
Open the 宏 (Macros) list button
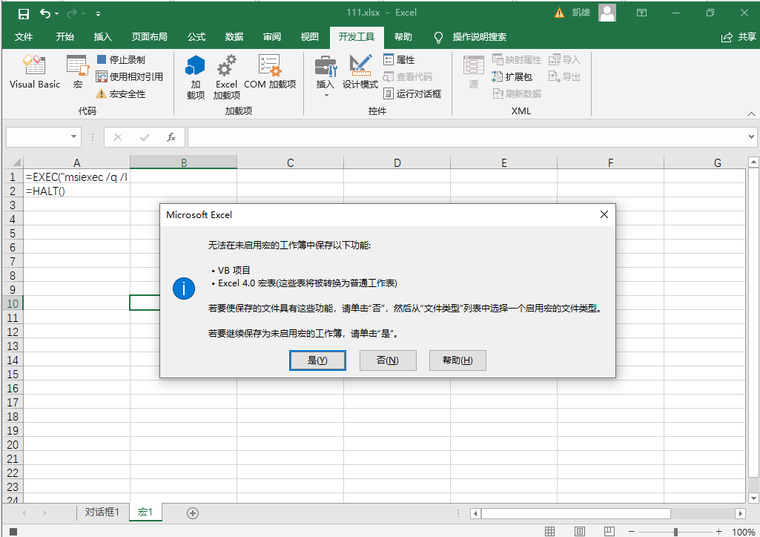point(78,72)
